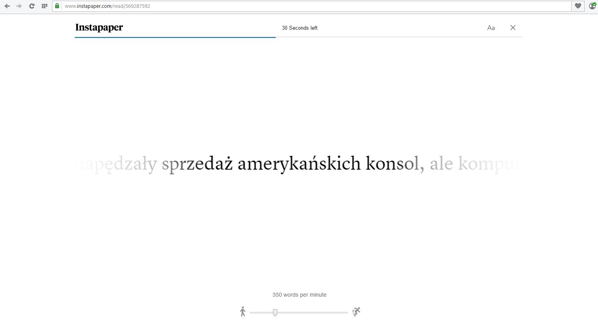Screen dimensions: 598x333
Task: Click the faded word 'ale'
Action: [442, 163]
